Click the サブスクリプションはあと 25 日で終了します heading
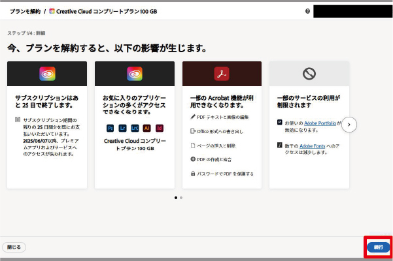This screenshot has width=393, height=261. 46,102
